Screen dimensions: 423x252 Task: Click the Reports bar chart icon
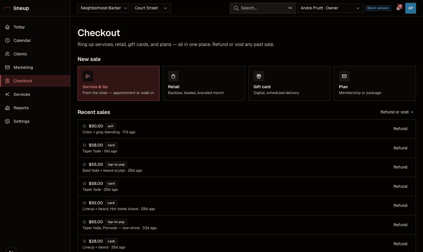coord(7,108)
